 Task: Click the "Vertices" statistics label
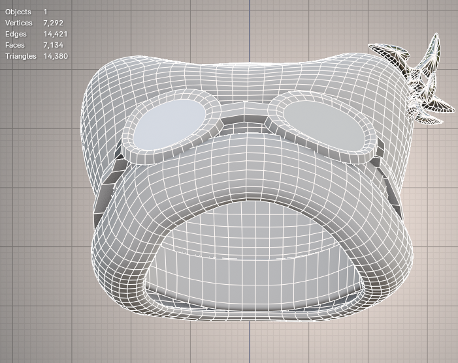coord(19,23)
